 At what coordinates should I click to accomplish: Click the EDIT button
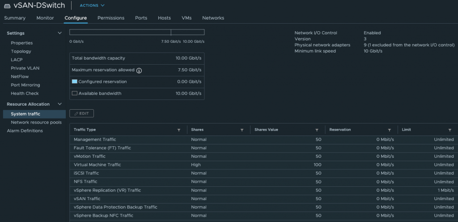point(81,114)
